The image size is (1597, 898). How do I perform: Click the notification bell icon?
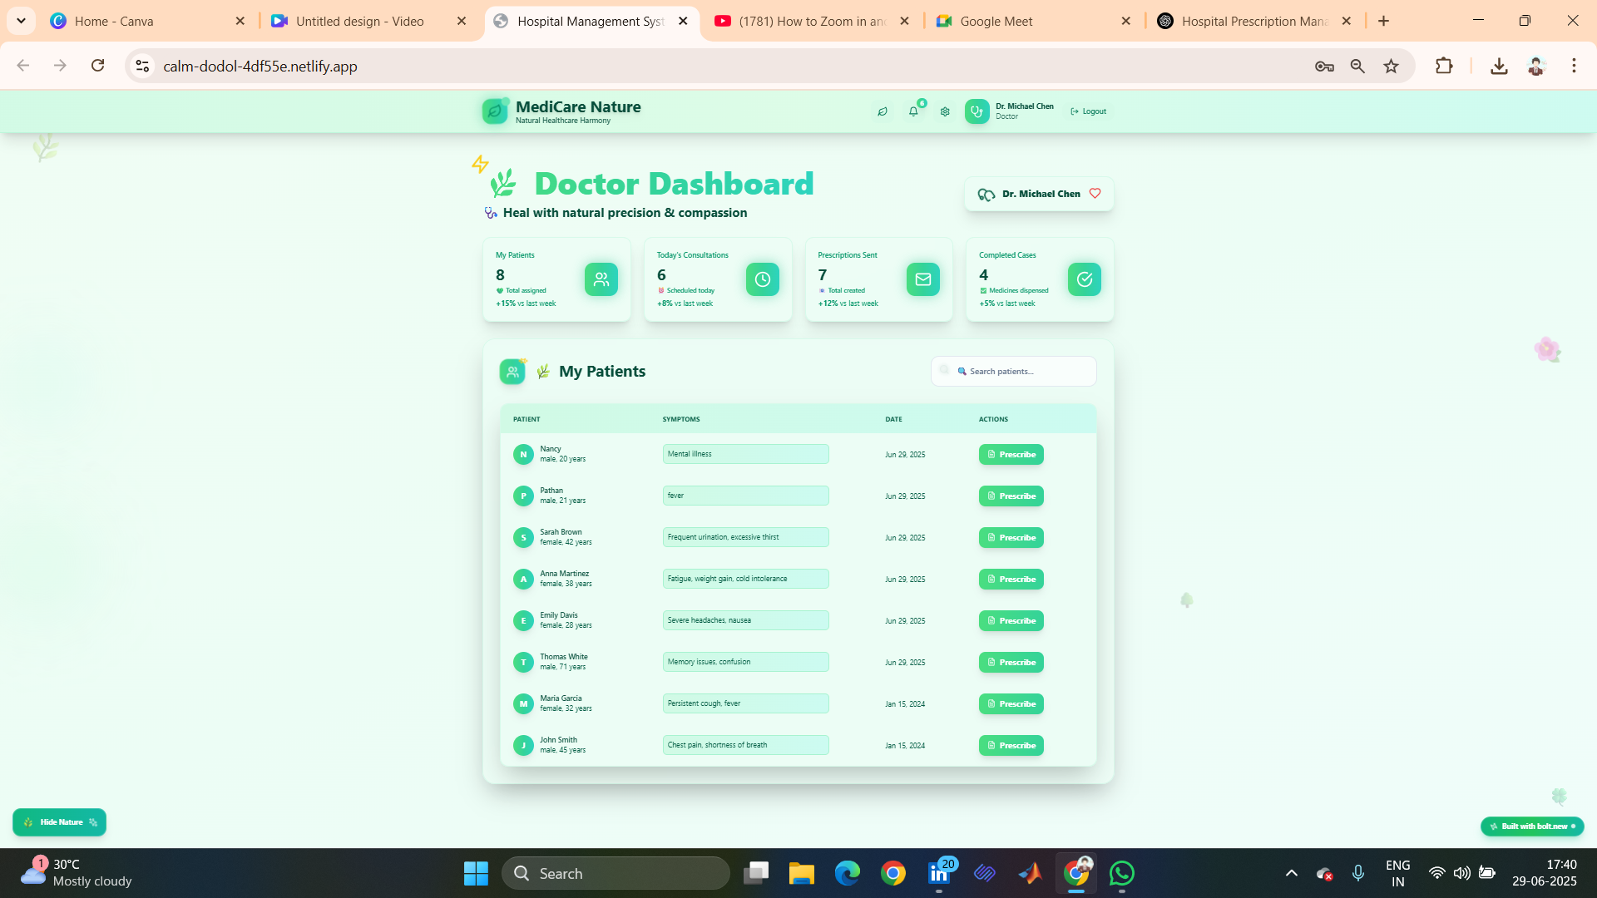pyautogui.click(x=913, y=111)
